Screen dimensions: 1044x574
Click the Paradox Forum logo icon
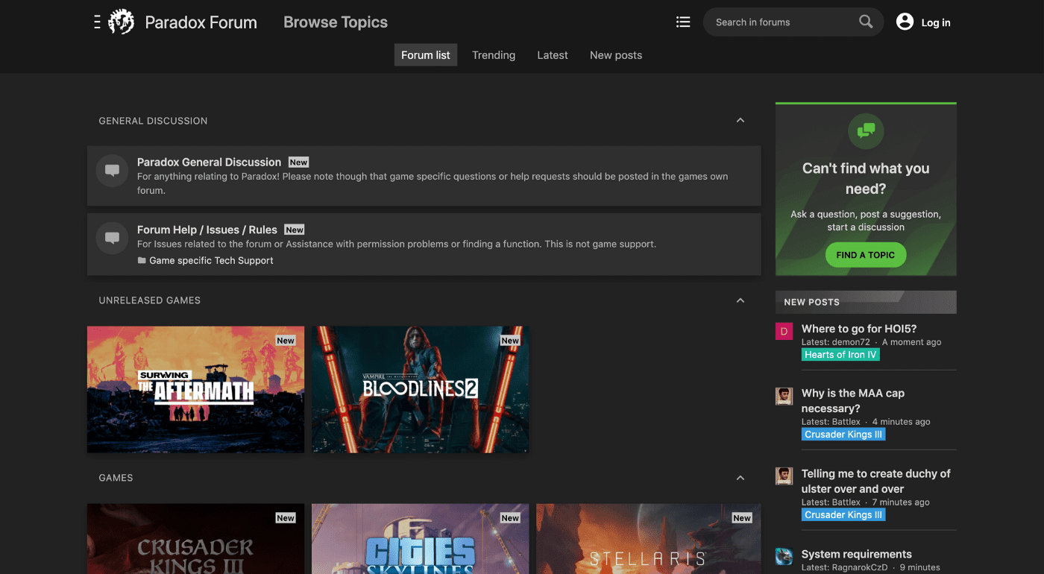coord(121,22)
